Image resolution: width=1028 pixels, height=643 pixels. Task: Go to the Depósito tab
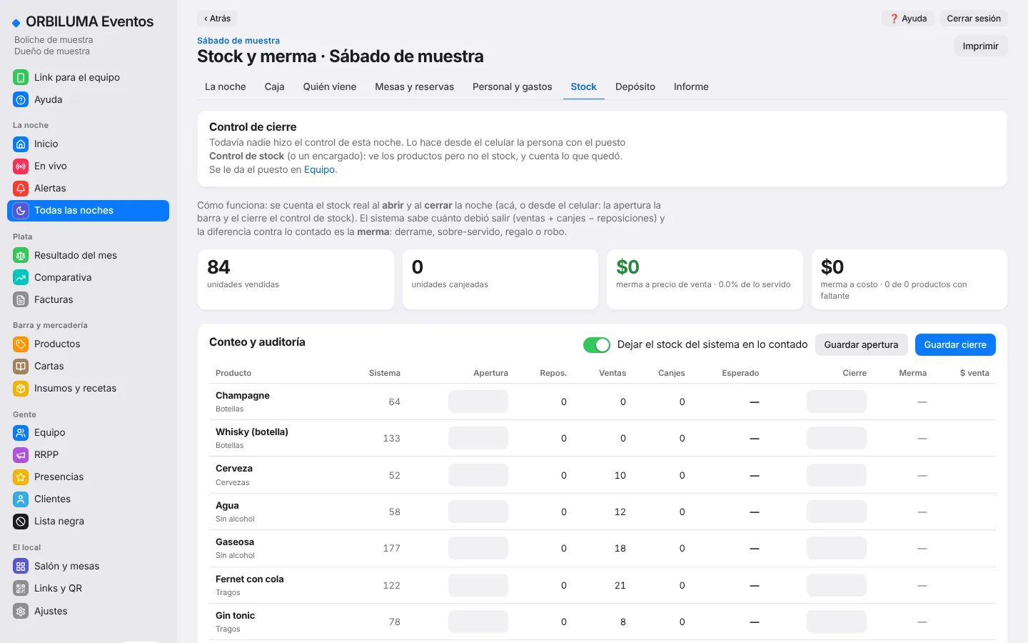[635, 86]
